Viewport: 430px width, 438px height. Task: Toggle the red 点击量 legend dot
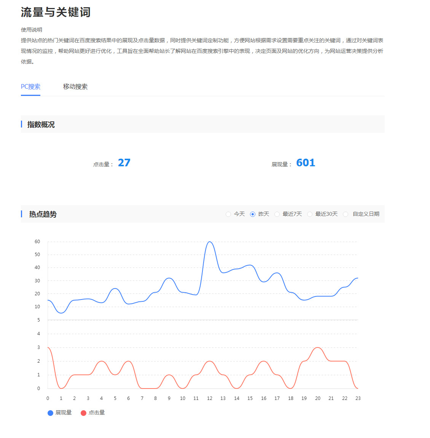[x=83, y=413]
